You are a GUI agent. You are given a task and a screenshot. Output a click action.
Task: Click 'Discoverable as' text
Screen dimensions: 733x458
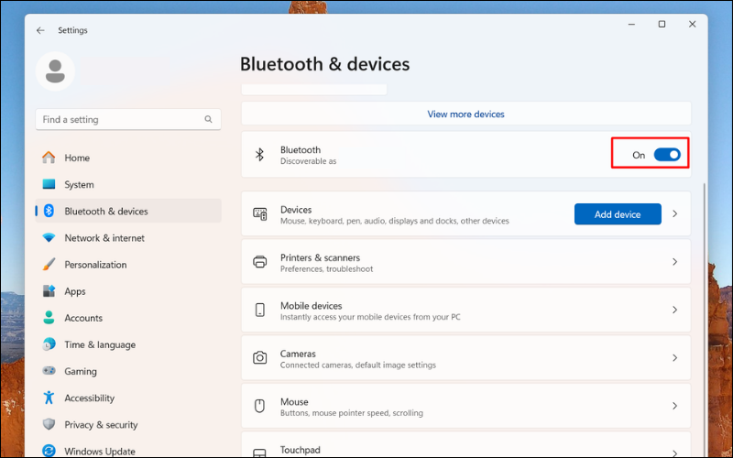[x=308, y=161]
